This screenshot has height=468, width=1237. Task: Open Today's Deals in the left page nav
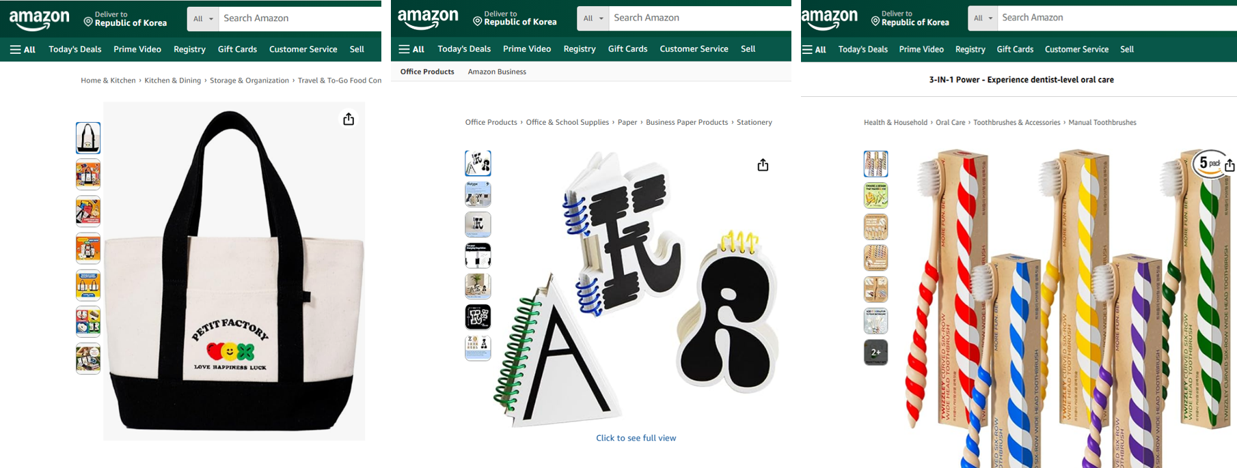click(x=75, y=49)
